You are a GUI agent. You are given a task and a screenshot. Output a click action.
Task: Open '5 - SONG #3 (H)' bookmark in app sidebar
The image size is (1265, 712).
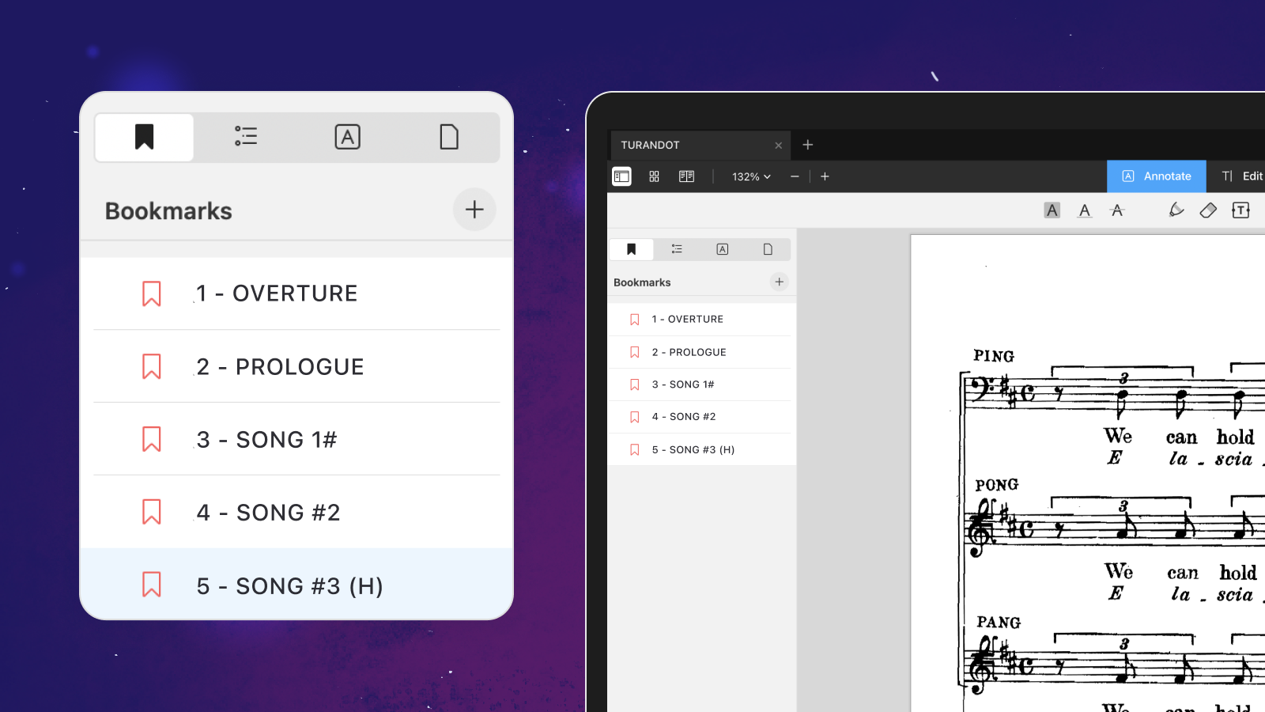[701, 449]
